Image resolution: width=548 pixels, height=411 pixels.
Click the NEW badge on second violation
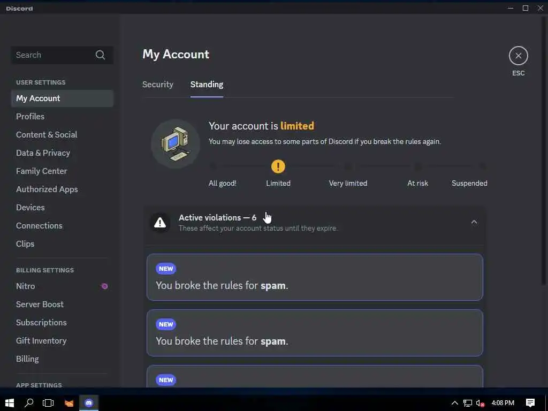(x=166, y=324)
